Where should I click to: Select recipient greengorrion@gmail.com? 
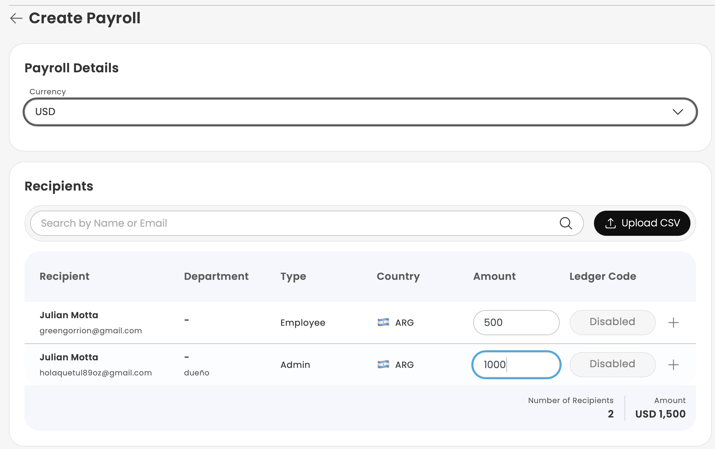tap(91, 330)
